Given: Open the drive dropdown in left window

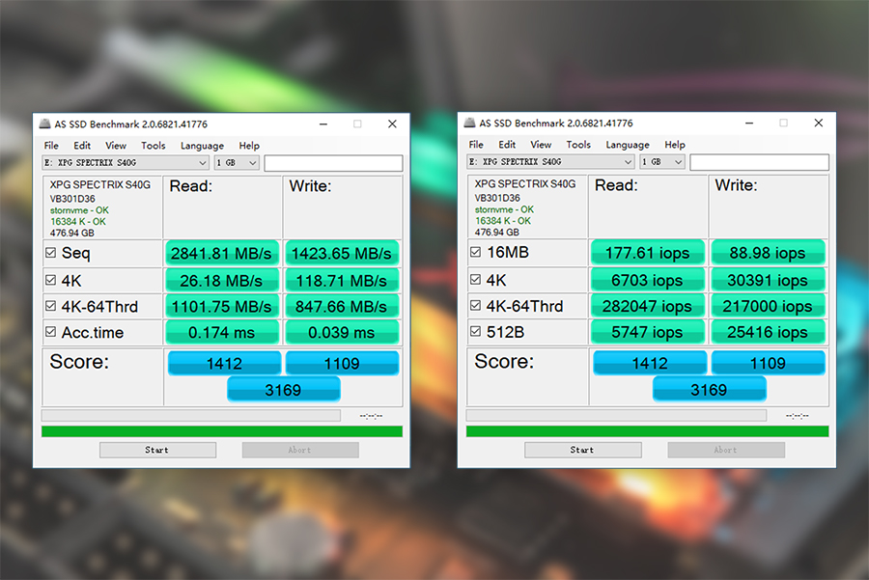Looking at the screenshot, I should 126,163.
